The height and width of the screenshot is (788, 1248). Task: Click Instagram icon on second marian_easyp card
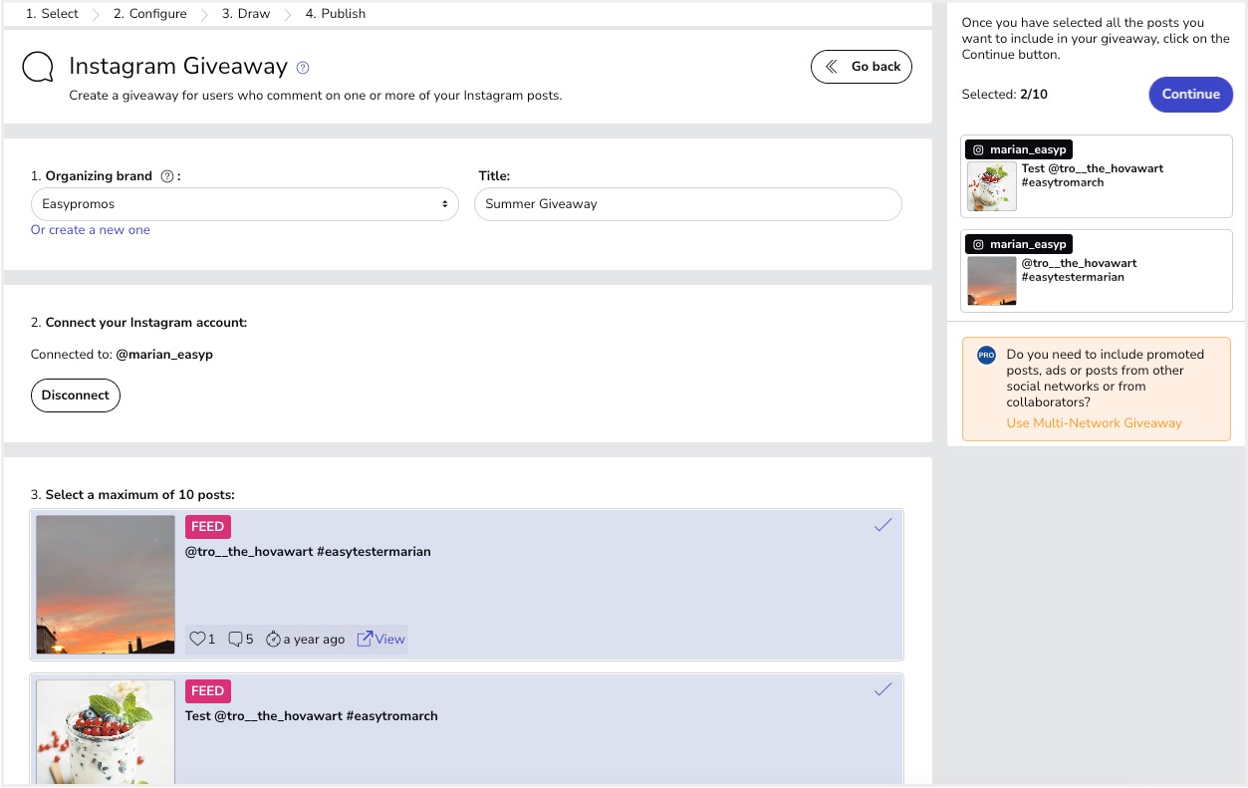click(978, 244)
